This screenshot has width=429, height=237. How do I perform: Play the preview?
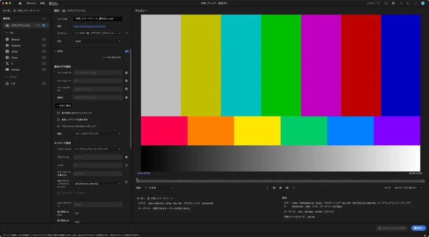point(280,188)
